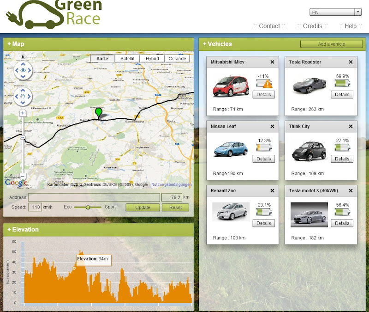Pan the map down arrow
This screenshot has width=369, height=312.
pos(23,103)
